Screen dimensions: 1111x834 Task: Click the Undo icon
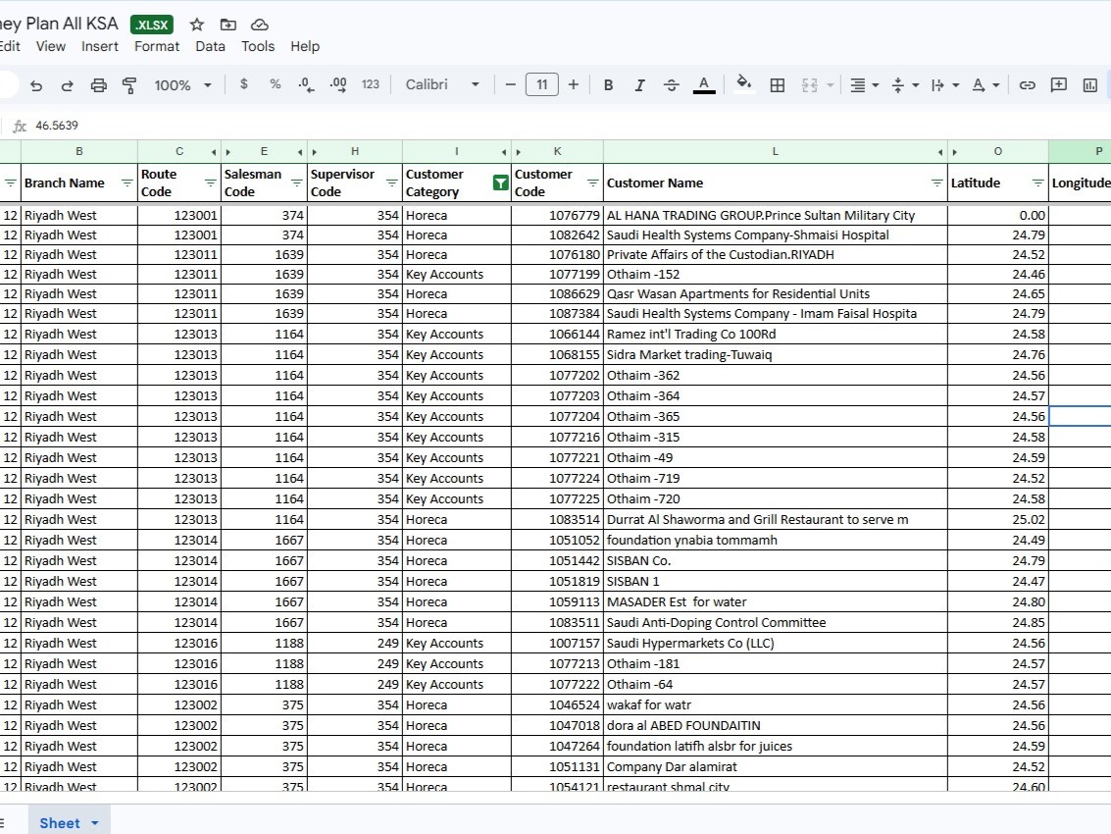pos(36,85)
